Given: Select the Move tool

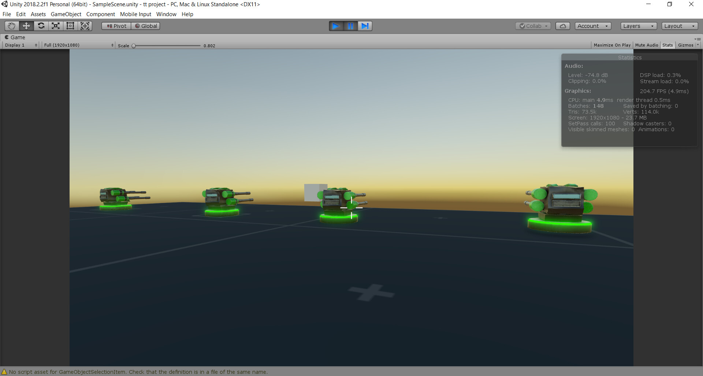Looking at the screenshot, I should tap(26, 26).
